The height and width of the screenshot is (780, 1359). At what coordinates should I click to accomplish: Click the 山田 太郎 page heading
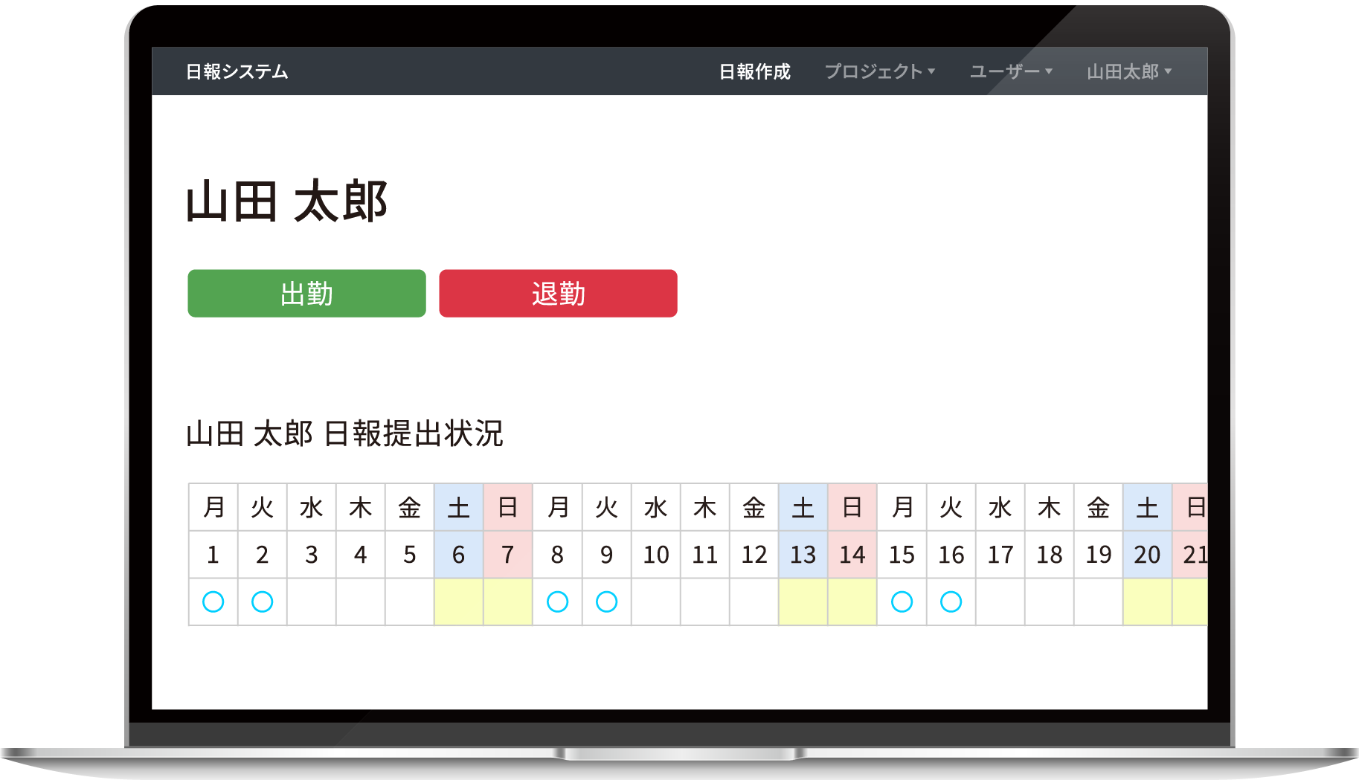286,202
